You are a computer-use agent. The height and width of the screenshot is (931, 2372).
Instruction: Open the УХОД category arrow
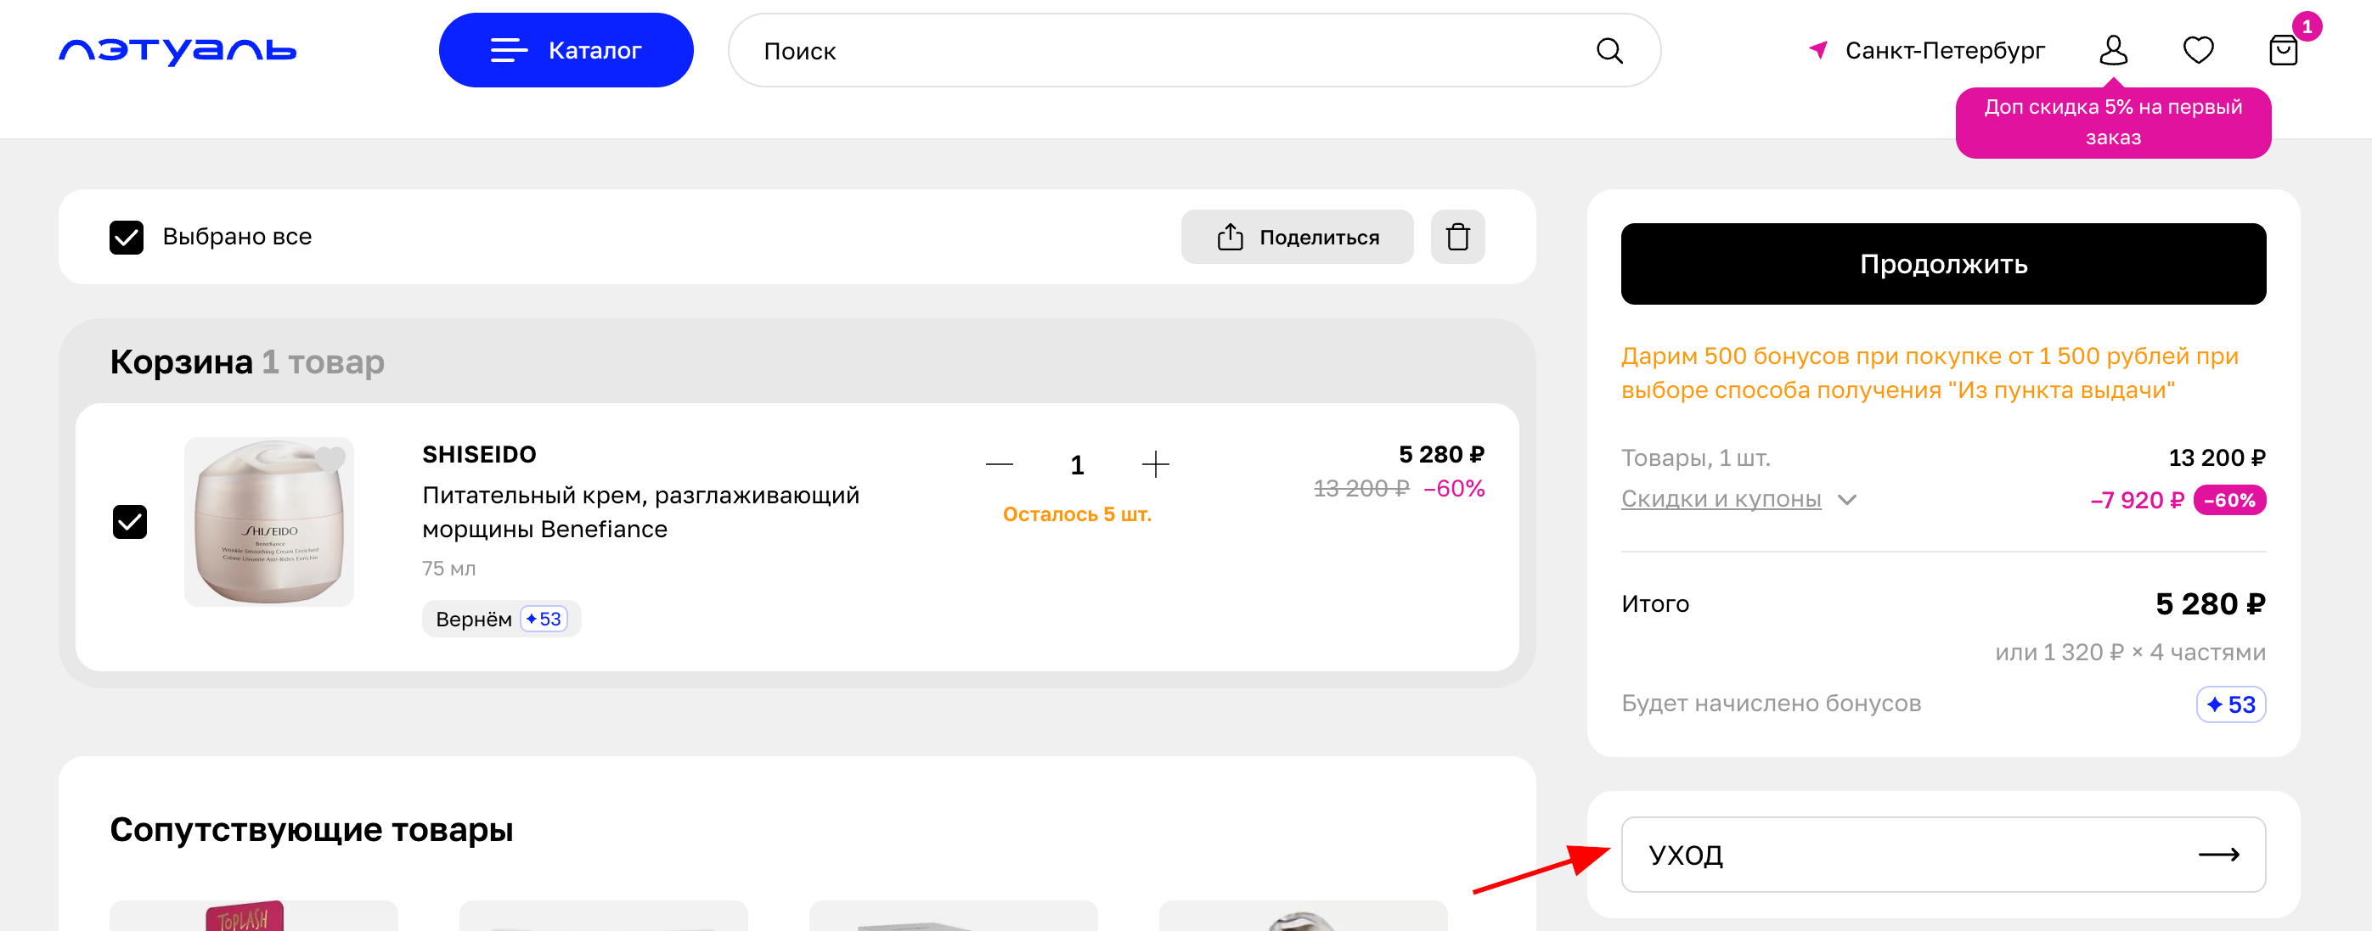pyautogui.click(x=2218, y=855)
